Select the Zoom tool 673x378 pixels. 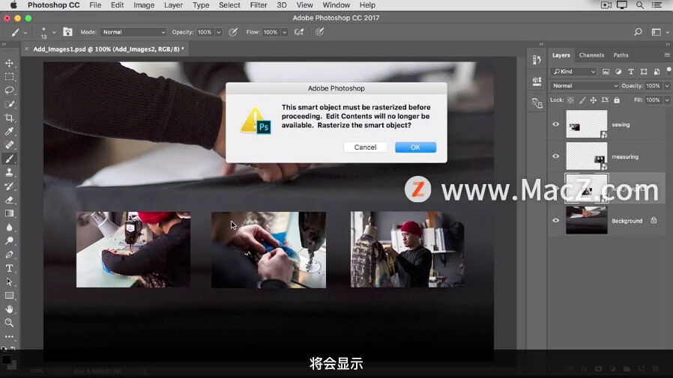point(9,323)
